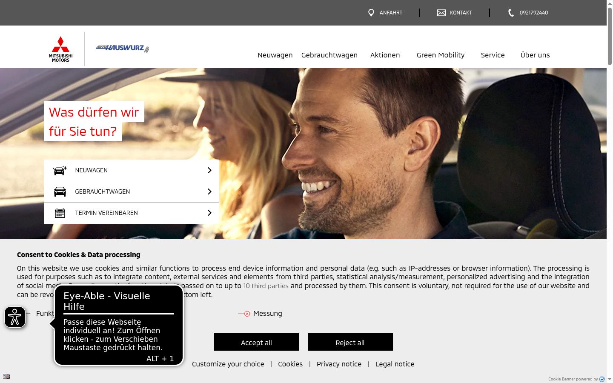Click the calendar icon for Termin vereinbaren

point(60,213)
